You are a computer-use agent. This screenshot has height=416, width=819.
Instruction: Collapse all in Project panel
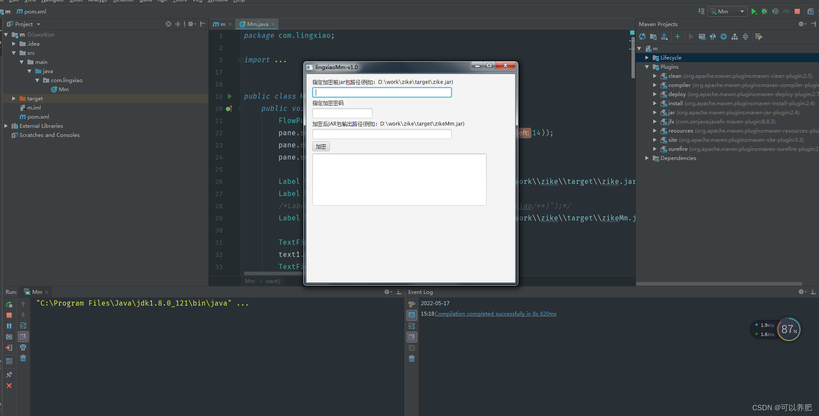pos(178,24)
